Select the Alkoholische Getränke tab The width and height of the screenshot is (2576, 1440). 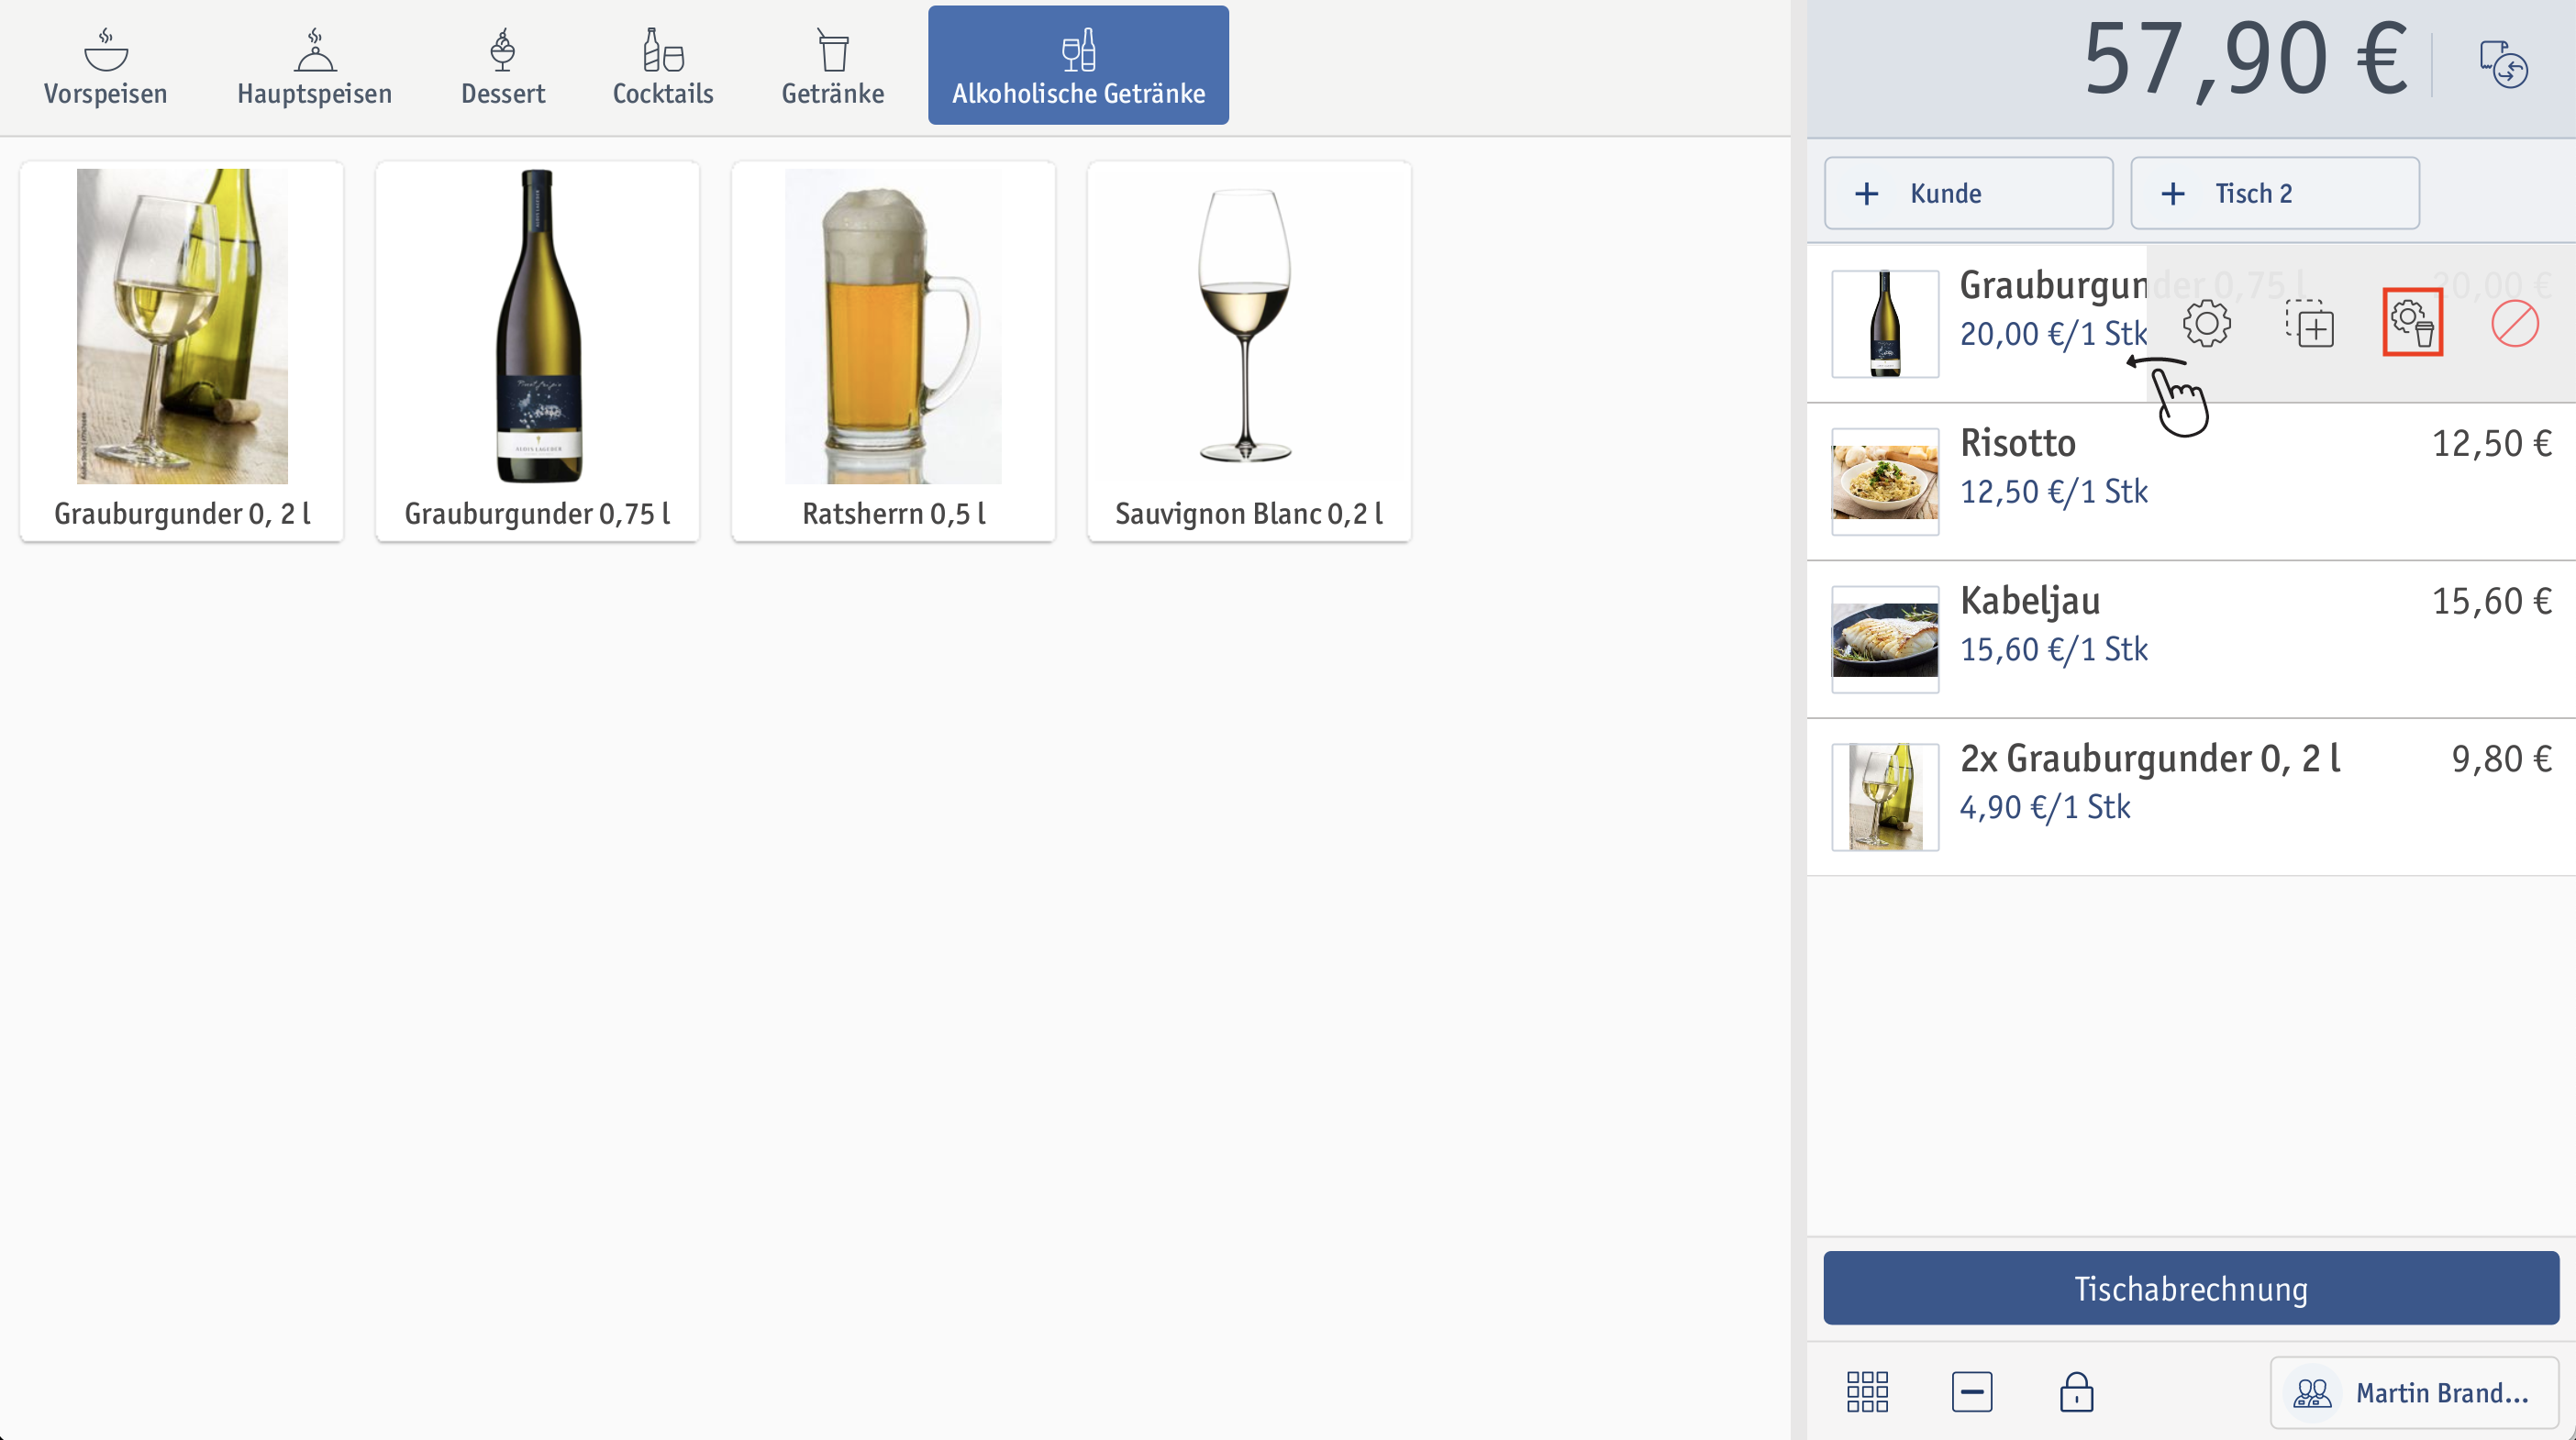click(x=1078, y=66)
